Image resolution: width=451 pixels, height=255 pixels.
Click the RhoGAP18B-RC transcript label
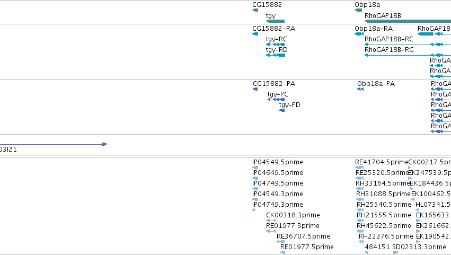(389, 39)
